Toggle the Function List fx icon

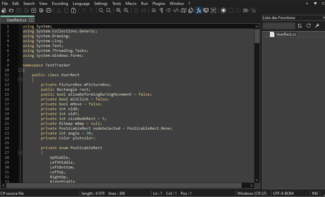pos(199,10)
